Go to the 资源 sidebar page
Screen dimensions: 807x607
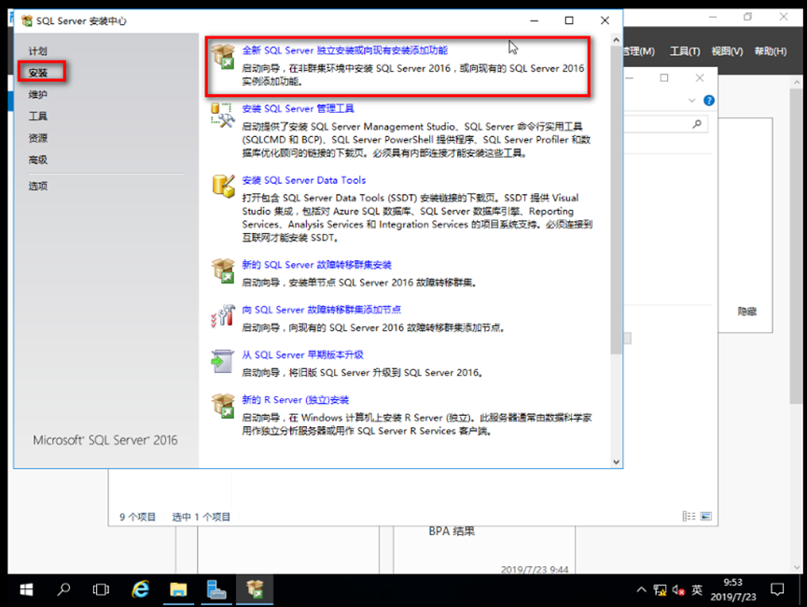click(x=37, y=138)
